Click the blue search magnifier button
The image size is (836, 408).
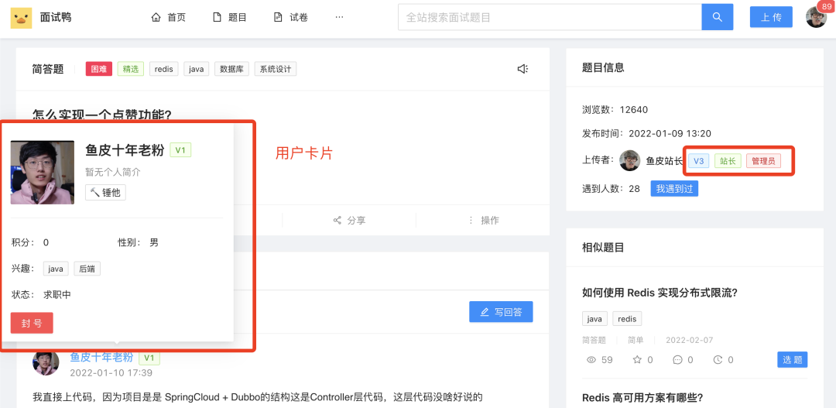(717, 17)
